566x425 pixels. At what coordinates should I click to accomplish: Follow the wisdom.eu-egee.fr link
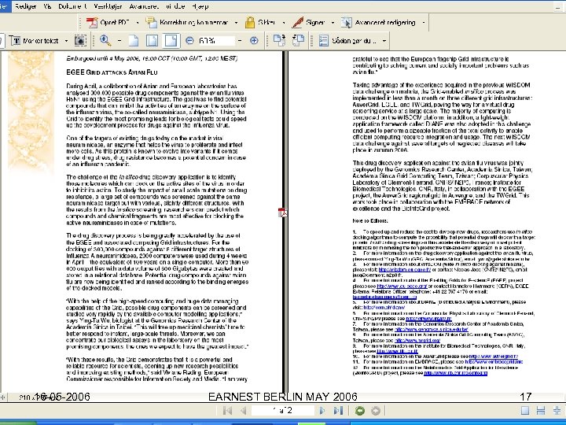pyautogui.click(x=404, y=270)
